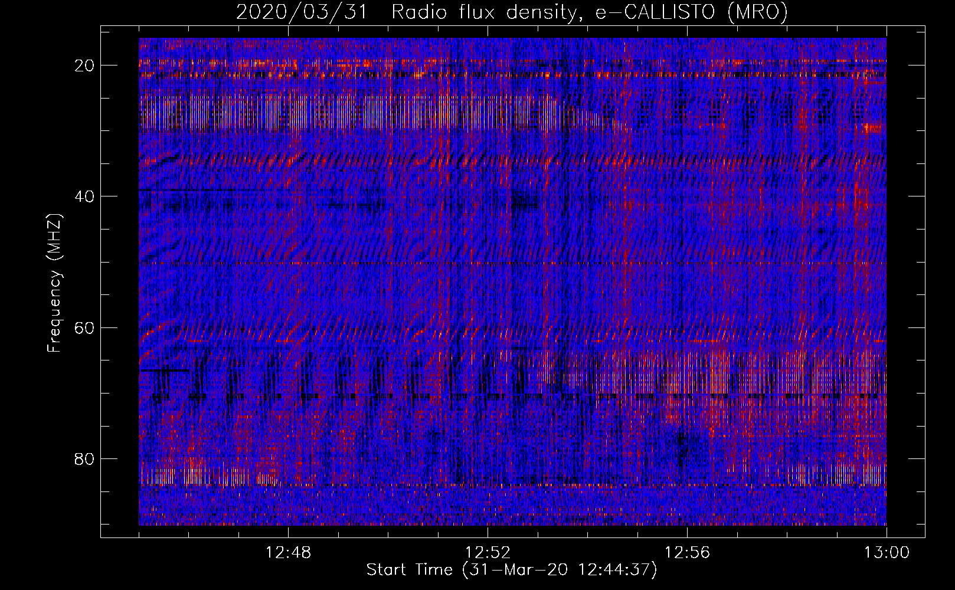Screen dimensions: 955x590
Task: Click the 'Frequency (MHZ)' y-axis label
Action: (54, 283)
